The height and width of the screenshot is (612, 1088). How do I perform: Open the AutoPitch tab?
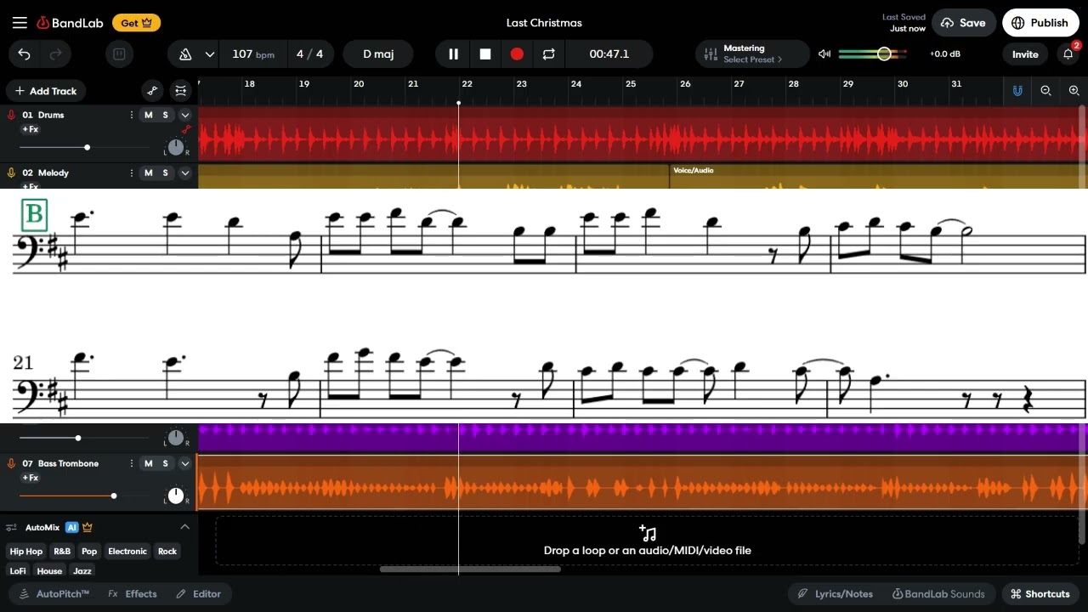coord(54,594)
